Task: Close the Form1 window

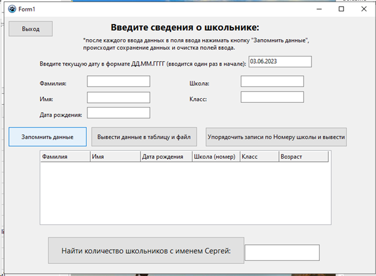Action: click(364, 9)
